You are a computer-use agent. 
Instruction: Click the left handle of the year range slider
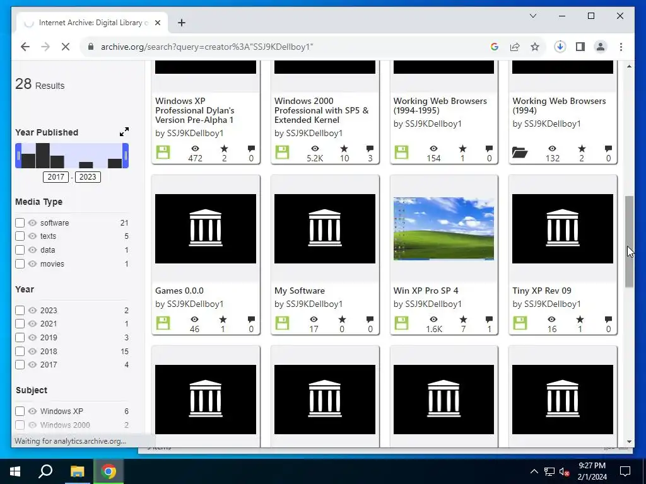tap(18, 156)
